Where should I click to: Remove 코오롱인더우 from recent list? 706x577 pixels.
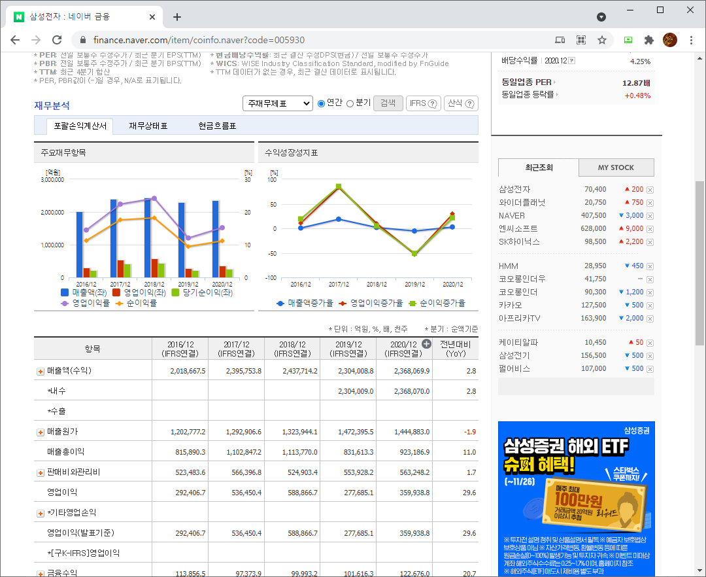click(650, 280)
